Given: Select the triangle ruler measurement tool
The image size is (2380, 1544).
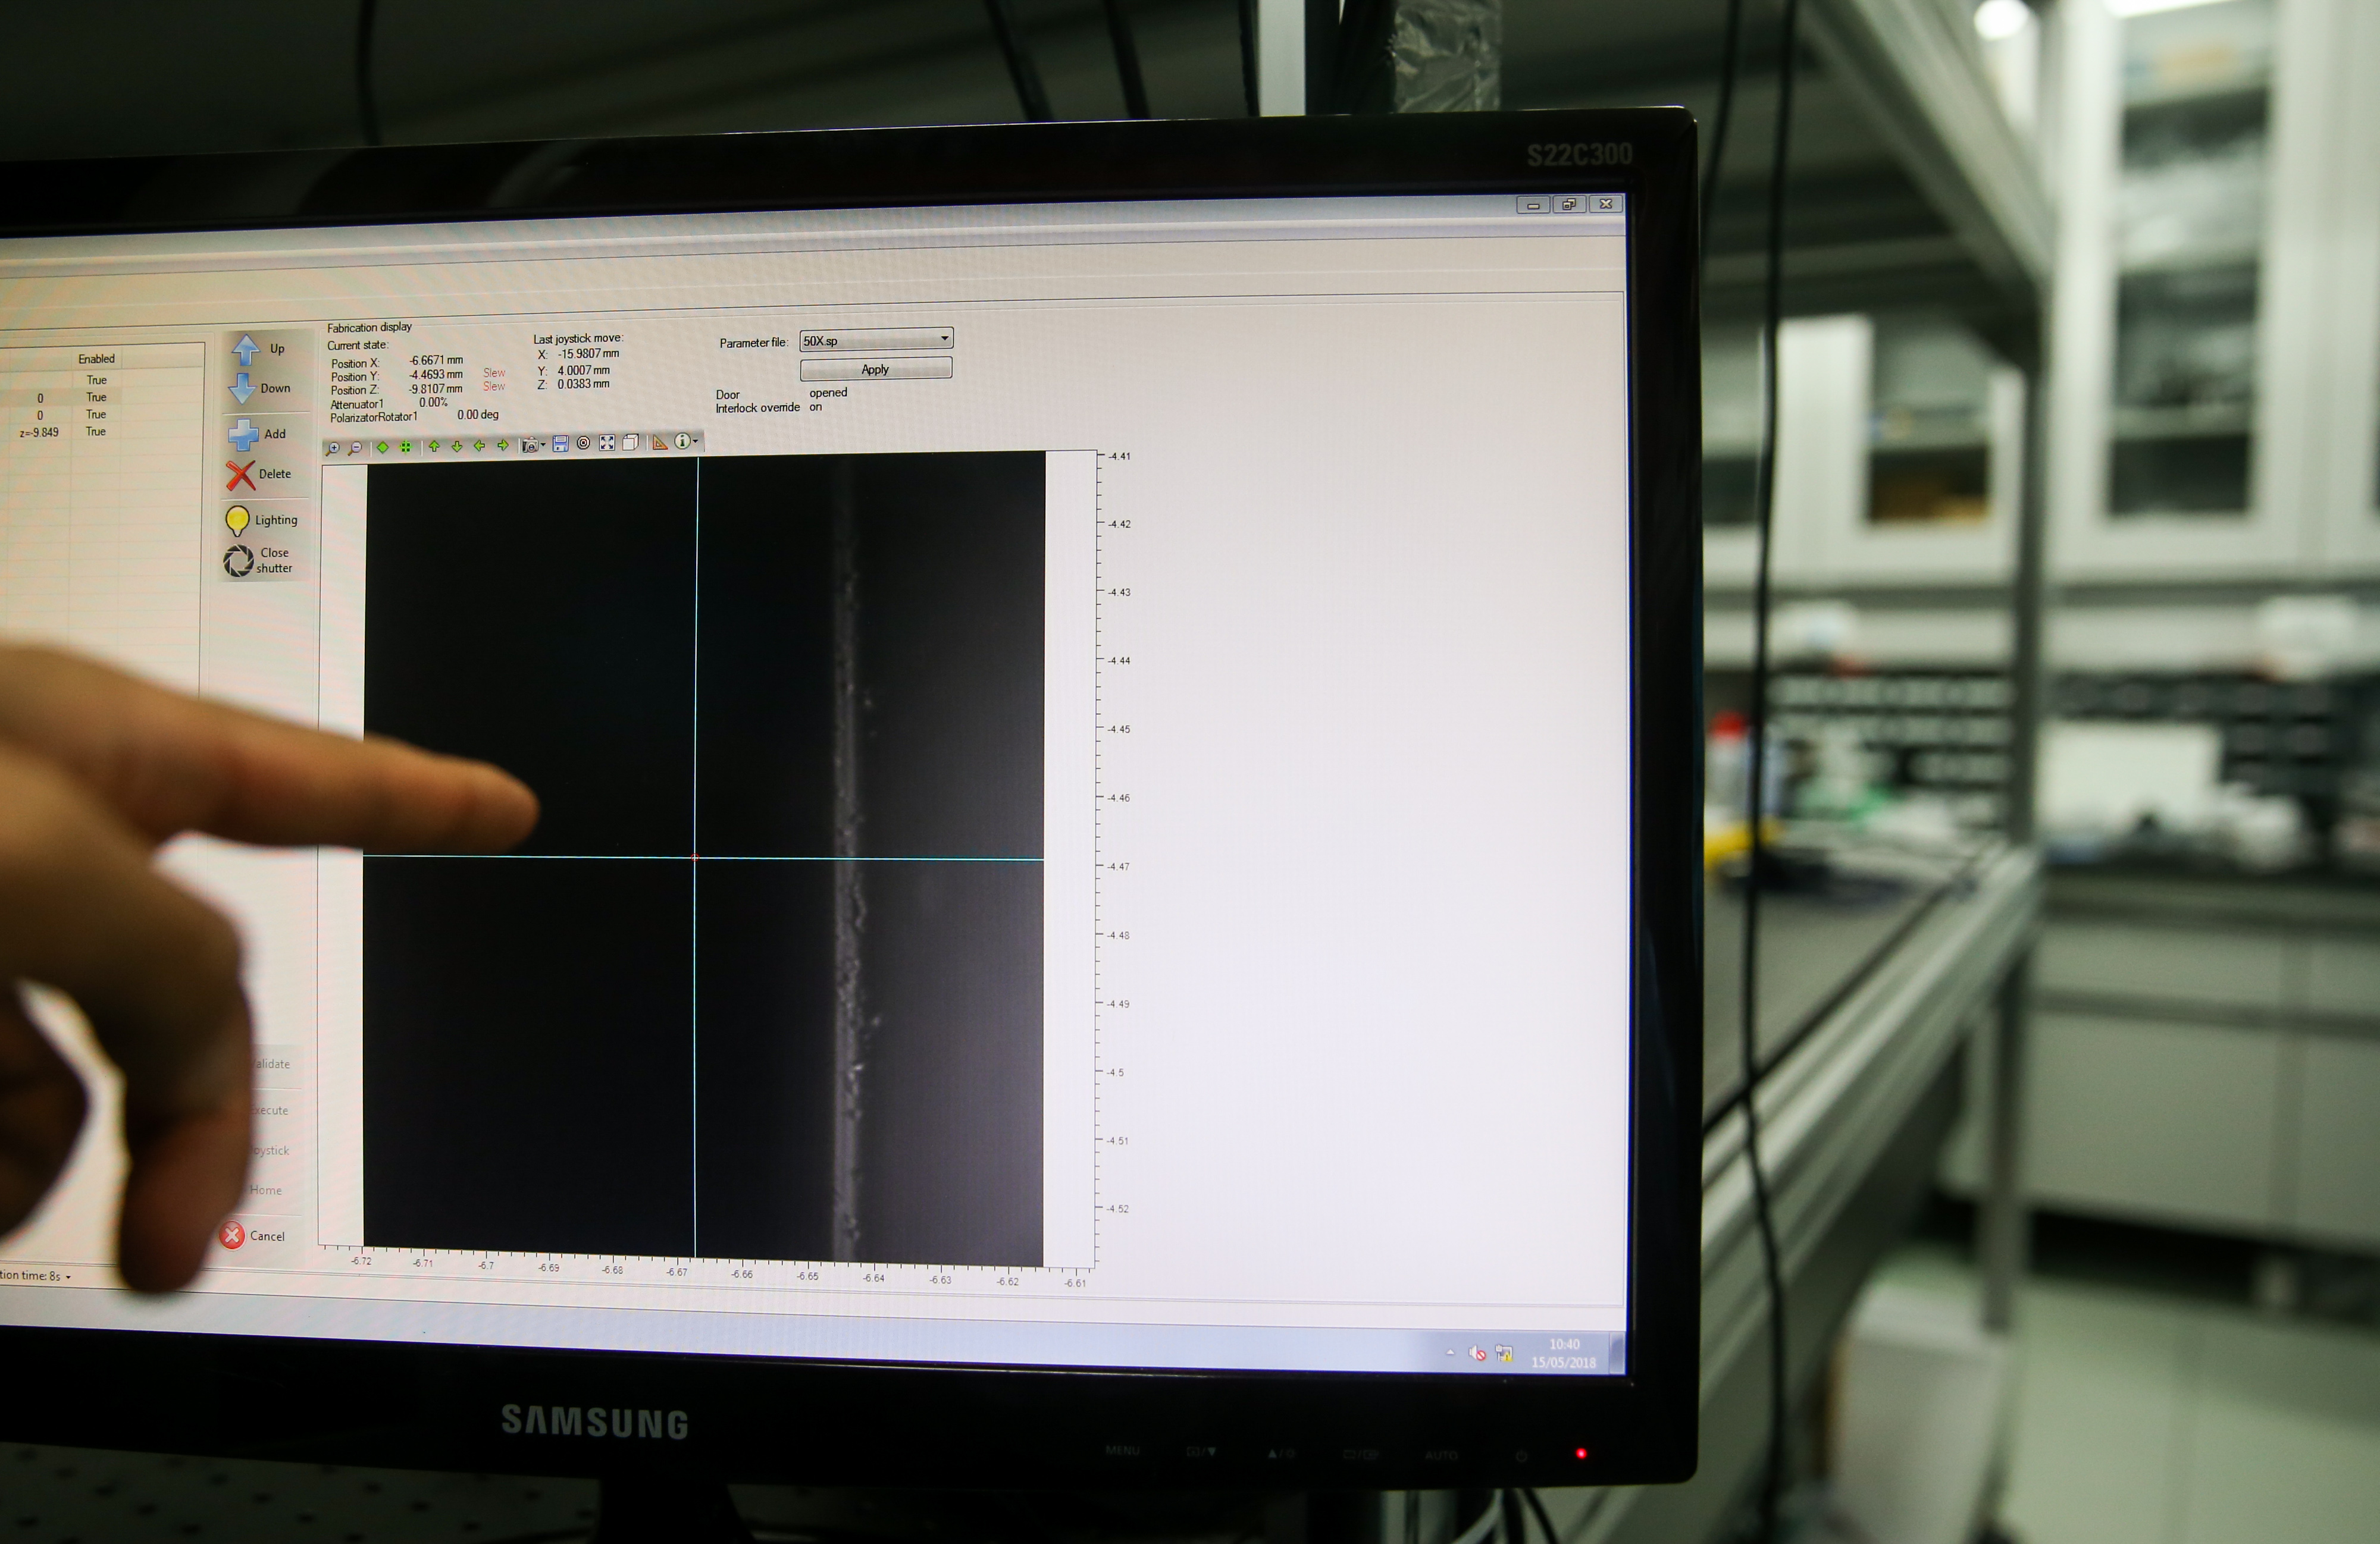Looking at the screenshot, I should click(660, 442).
